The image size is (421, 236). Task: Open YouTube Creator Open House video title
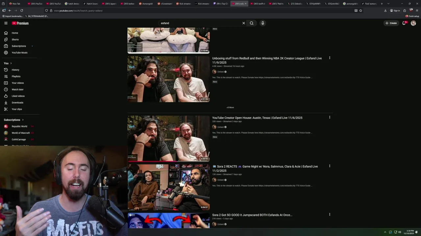tap(257, 118)
